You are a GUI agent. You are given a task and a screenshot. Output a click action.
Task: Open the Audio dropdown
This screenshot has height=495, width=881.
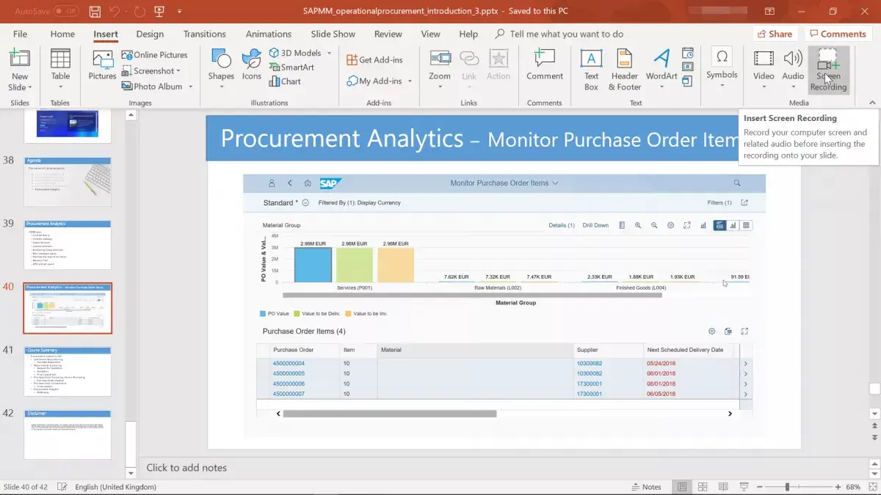click(x=793, y=87)
